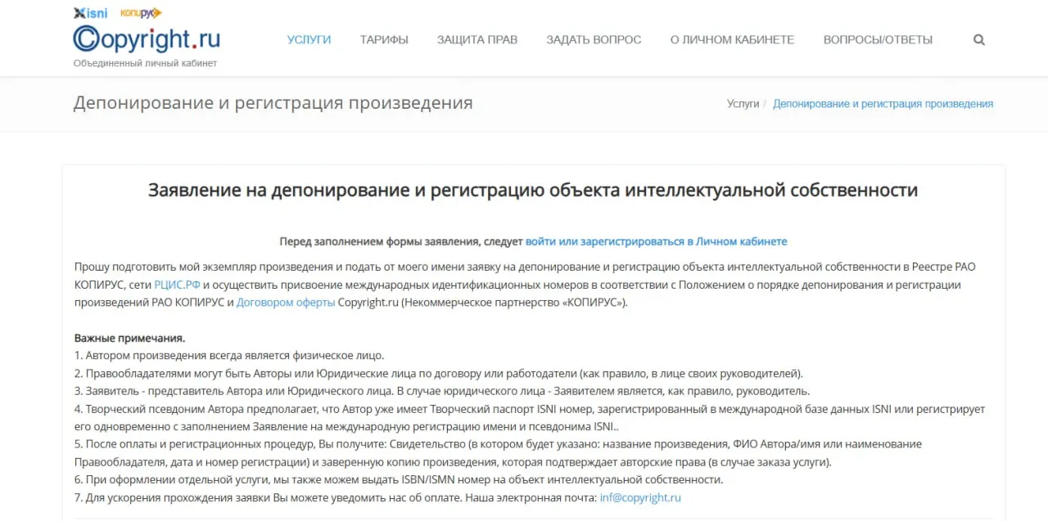The width and height of the screenshot is (1048, 521).
Task: Click the ISNI logo icon
Action: pyautogui.click(x=90, y=12)
